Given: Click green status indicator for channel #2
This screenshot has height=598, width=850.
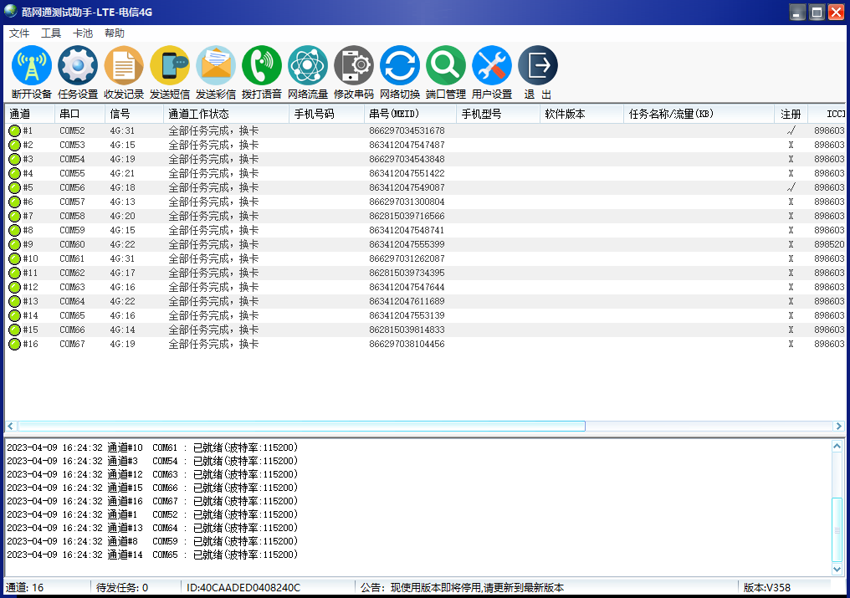Looking at the screenshot, I should 14,145.
